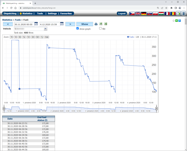
Task: Enable the filtr checkbox
Action: 100,28
